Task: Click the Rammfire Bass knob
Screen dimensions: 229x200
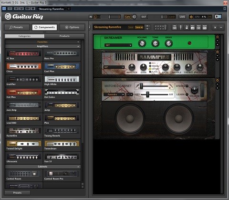Action: click(x=165, y=67)
